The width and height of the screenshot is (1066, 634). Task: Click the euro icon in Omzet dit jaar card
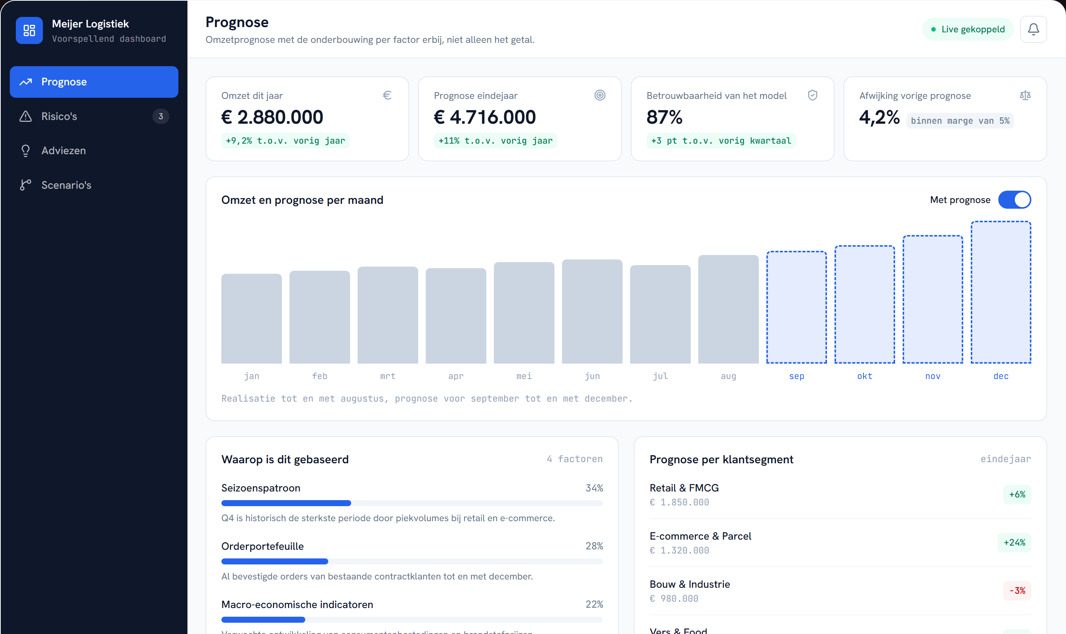(x=387, y=95)
